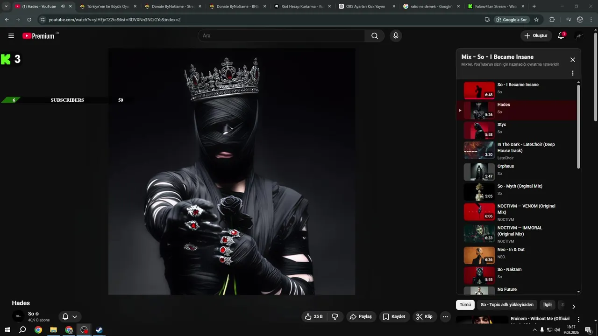
Task: View site information icon in address bar
Action: click(x=43, y=20)
